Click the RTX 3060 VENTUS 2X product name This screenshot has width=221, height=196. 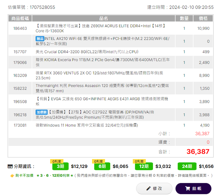coord(99,75)
